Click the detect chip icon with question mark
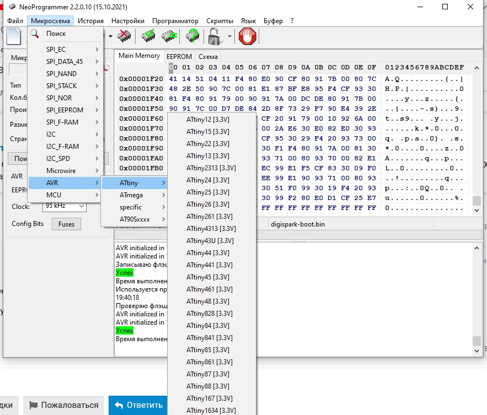The width and height of the screenshot is (487, 415). tap(192, 37)
